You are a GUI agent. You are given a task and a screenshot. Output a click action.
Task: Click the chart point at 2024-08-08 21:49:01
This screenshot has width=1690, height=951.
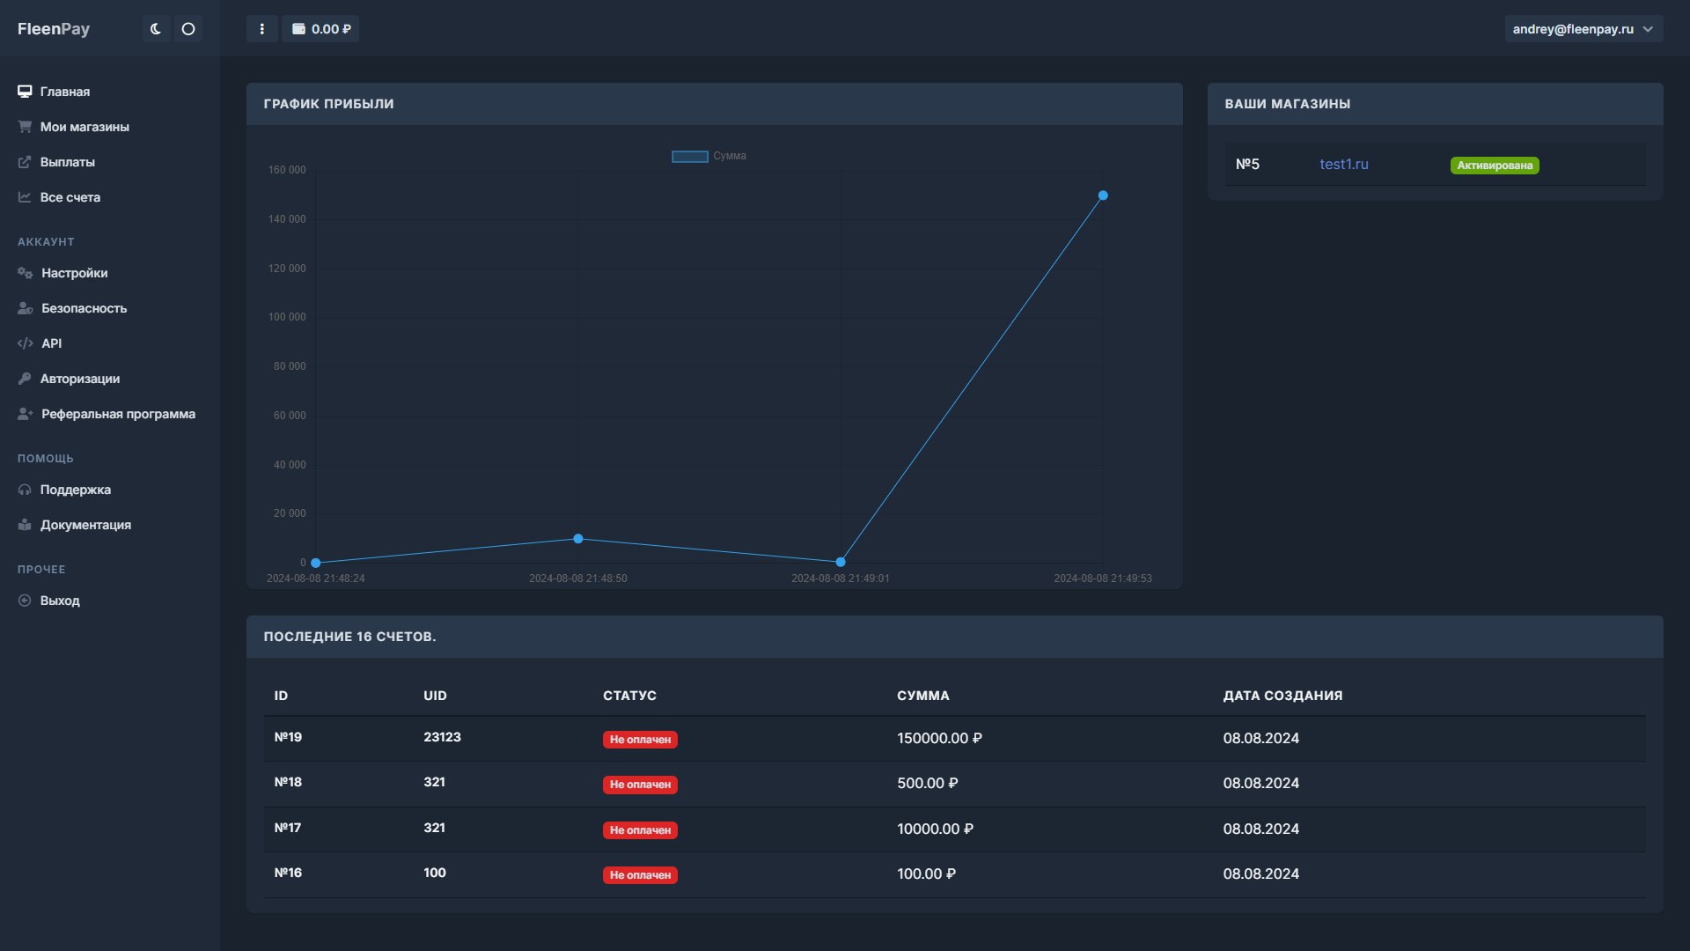click(841, 562)
